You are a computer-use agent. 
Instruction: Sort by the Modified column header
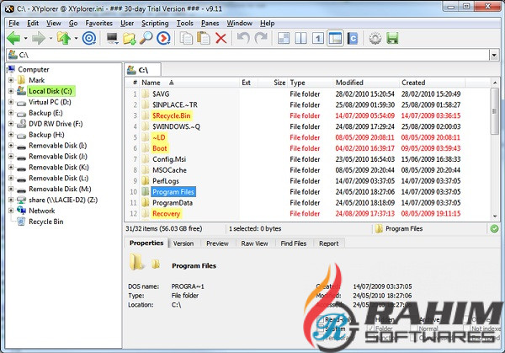coord(349,83)
